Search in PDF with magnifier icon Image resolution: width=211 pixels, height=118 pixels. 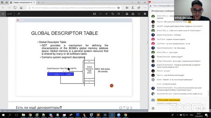(x=19, y=14)
